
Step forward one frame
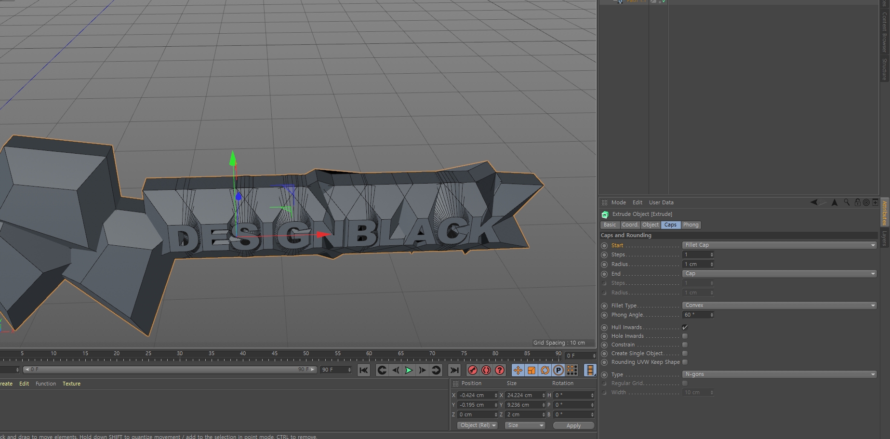point(422,370)
